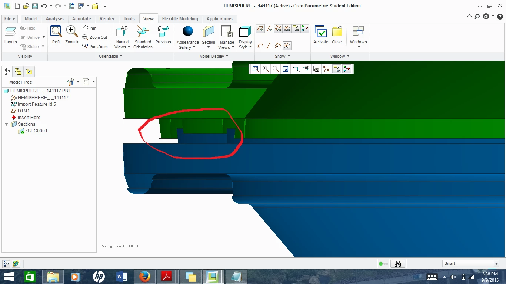Open Firefox from the Windows taskbar
The width and height of the screenshot is (506, 284).
click(144, 276)
